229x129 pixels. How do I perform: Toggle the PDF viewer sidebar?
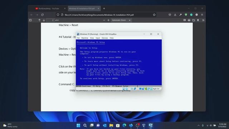click(30, 20)
